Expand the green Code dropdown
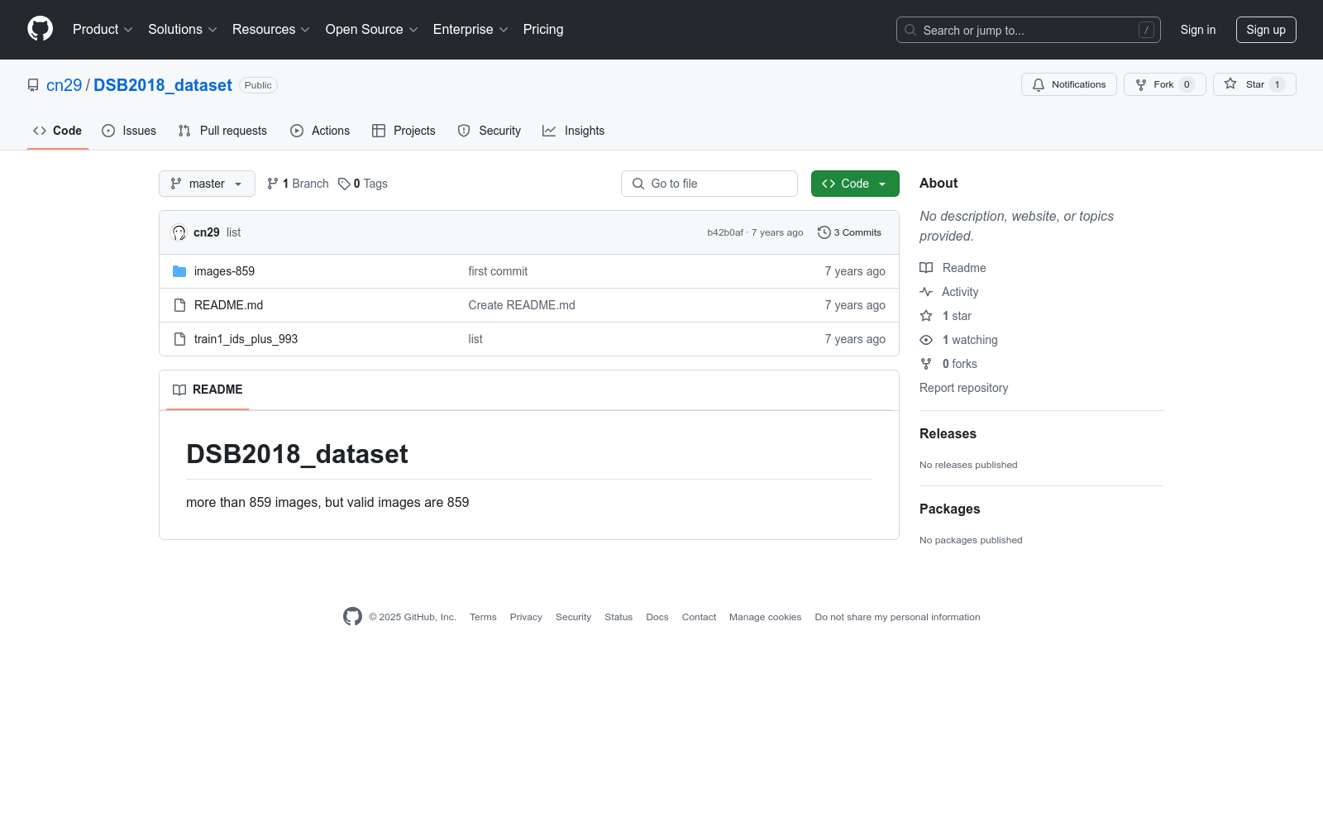Viewport: 1323px width, 827px height. (854, 184)
